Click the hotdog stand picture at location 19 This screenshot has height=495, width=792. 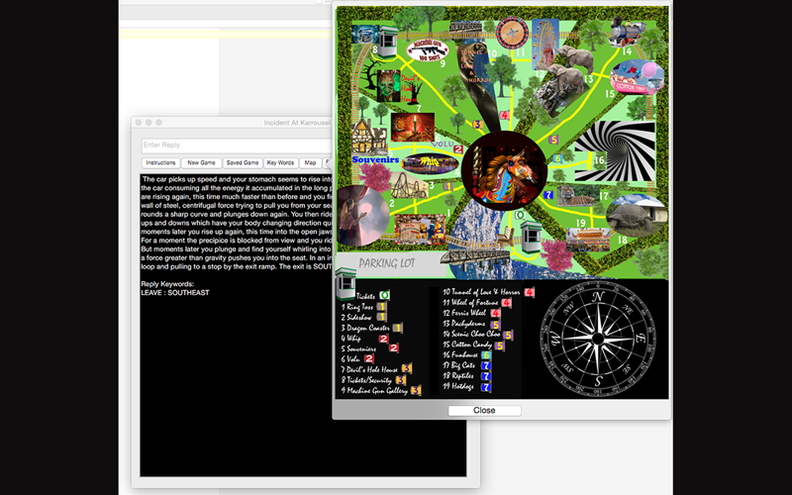[587, 240]
